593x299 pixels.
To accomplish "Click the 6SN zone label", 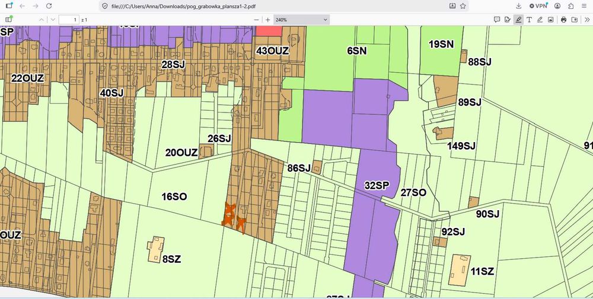I will (356, 50).
